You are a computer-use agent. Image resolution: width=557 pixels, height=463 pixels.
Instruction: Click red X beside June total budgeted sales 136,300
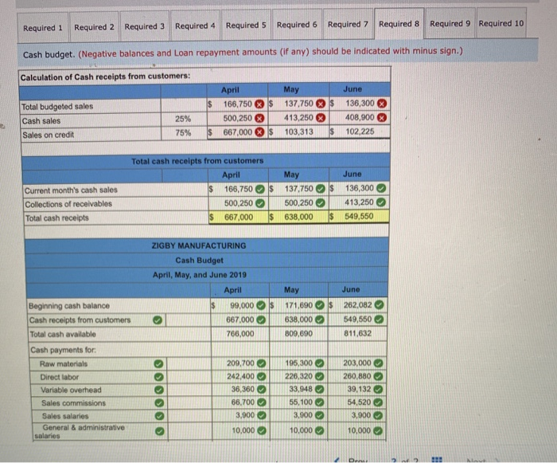[x=382, y=104]
